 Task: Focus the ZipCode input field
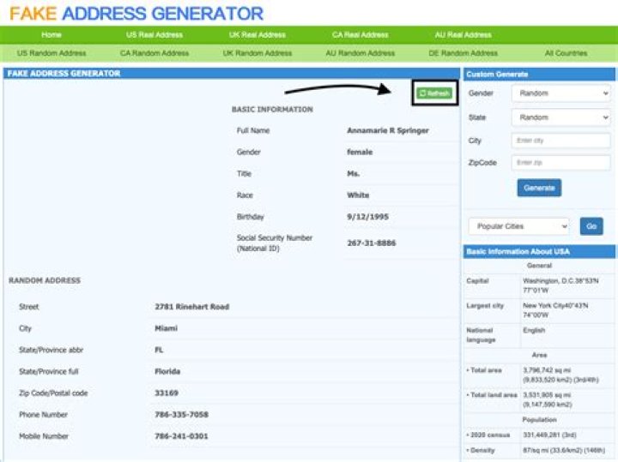coord(560,162)
